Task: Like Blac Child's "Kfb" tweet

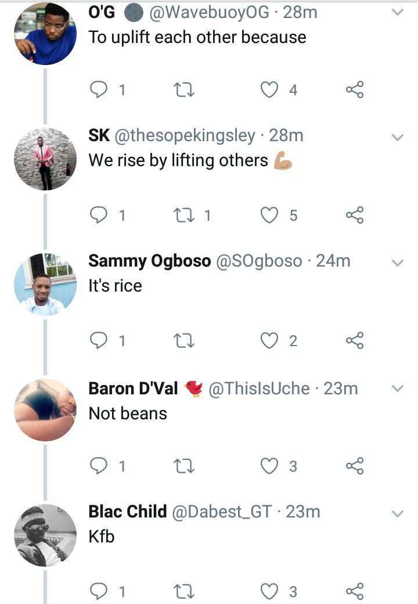Action: [x=269, y=592]
